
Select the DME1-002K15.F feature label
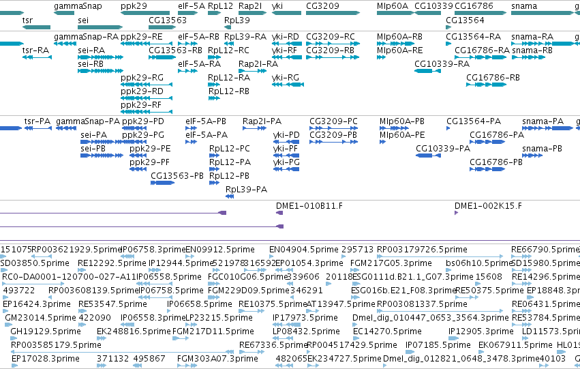(488, 207)
